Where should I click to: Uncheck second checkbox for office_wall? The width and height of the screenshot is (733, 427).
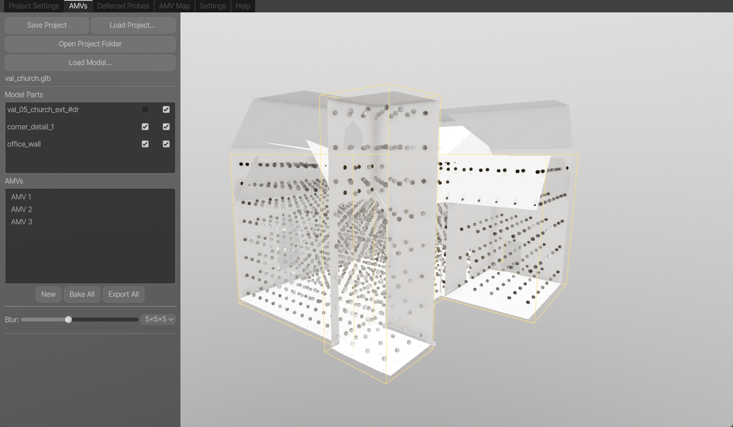click(x=166, y=144)
